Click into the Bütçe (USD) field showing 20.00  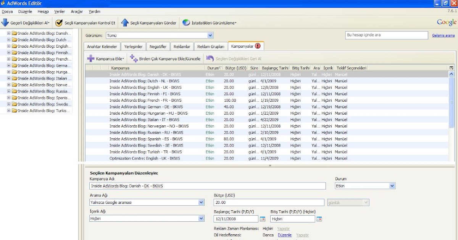click(x=269, y=203)
